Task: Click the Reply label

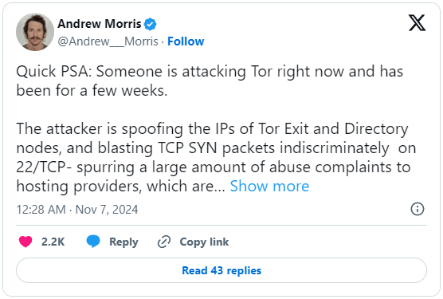Action: click(123, 242)
